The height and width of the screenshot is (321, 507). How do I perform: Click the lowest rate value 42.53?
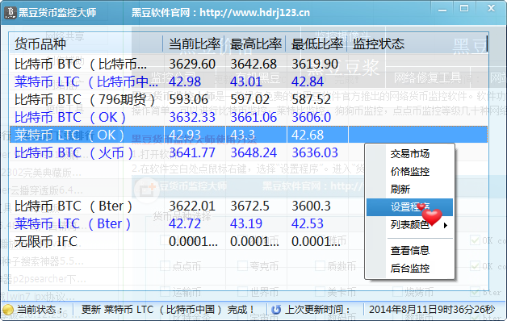coord(308,223)
